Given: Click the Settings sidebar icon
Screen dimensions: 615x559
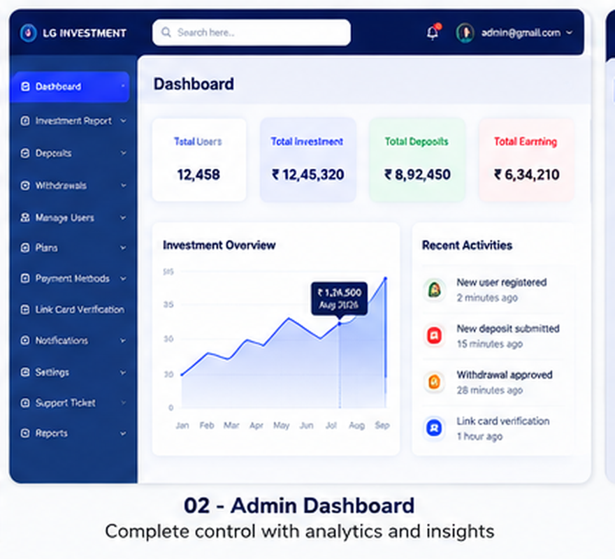Looking at the screenshot, I should [25, 372].
